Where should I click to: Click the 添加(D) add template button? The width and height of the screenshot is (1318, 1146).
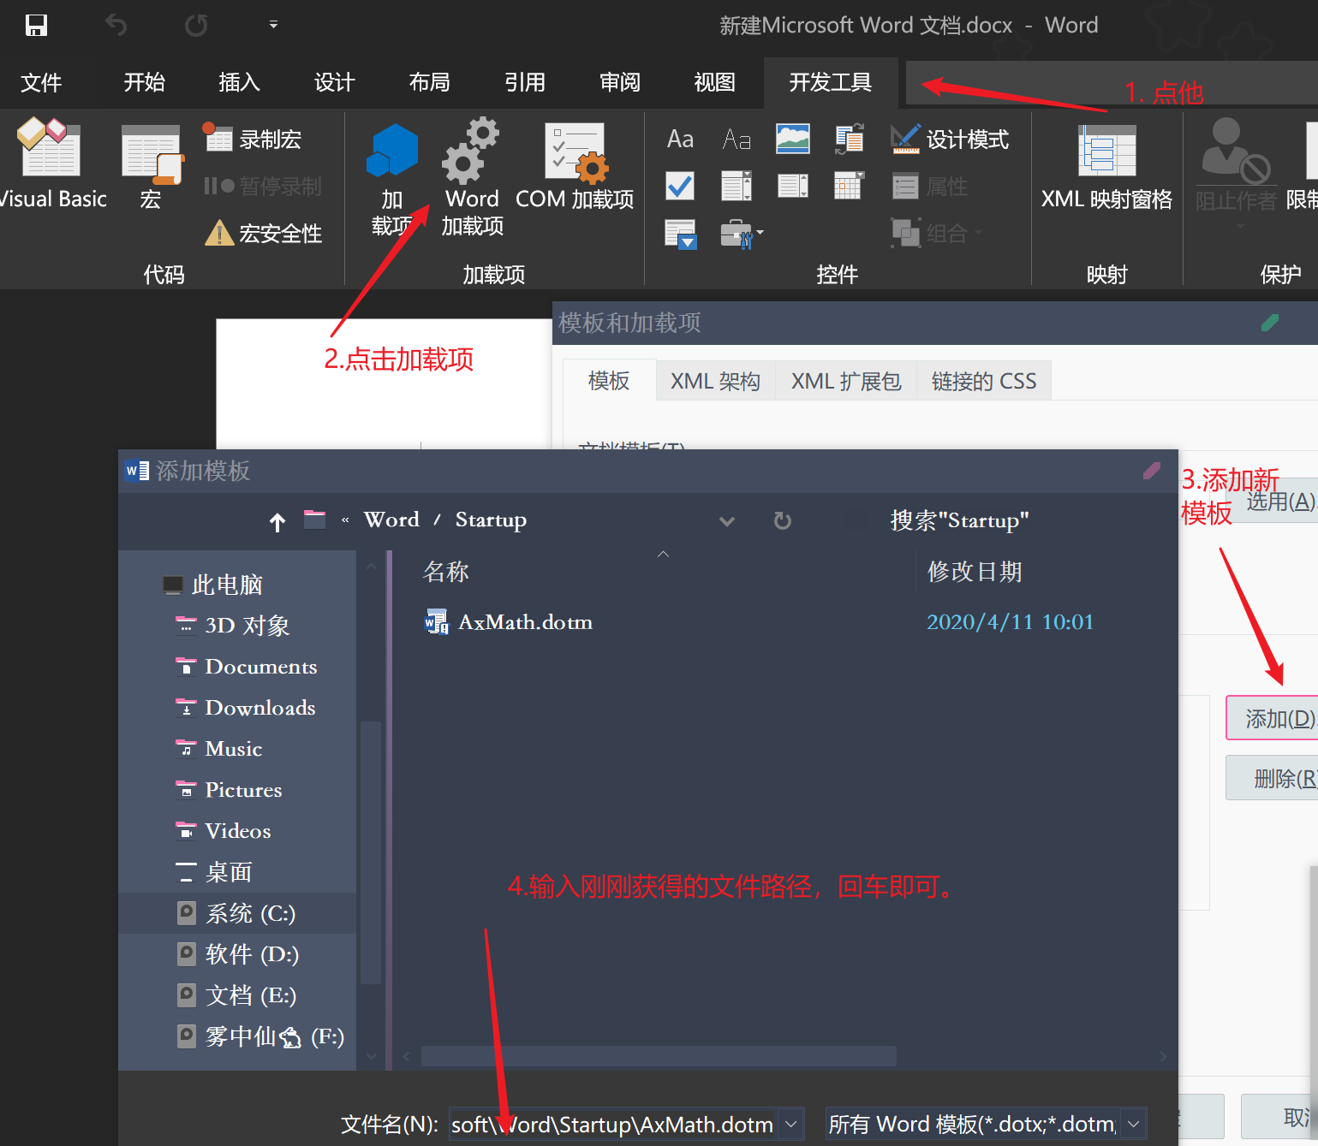pos(1273,718)
